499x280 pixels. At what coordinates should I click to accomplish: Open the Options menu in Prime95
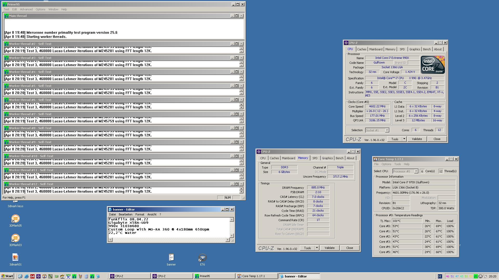[40, 9]
